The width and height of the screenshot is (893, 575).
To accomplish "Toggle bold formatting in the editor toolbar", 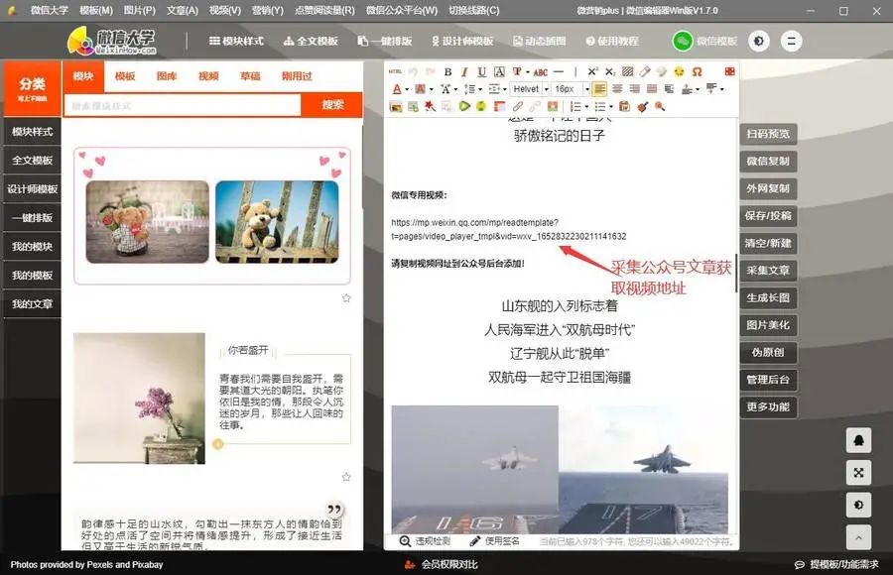I will pyautogui.click(x=447, y=71).
